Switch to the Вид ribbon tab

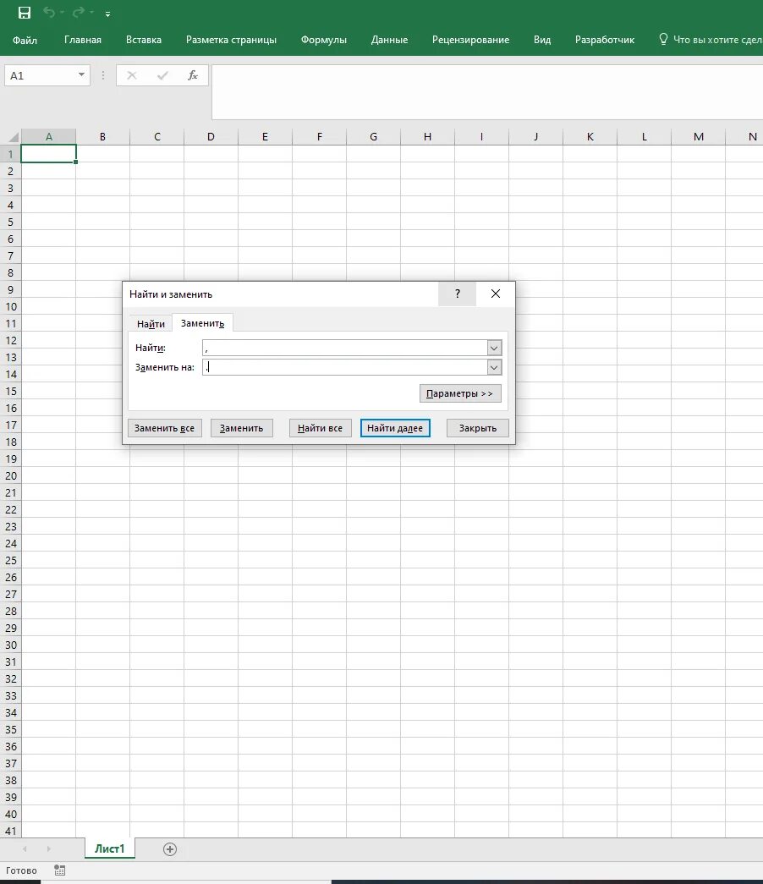[x=542, y=40]
